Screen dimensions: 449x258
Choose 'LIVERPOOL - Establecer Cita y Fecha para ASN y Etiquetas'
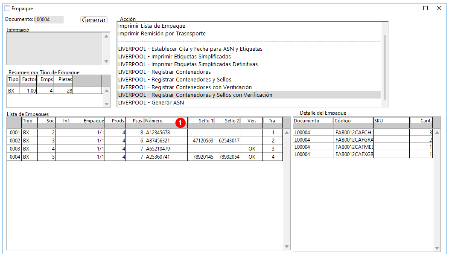point(249,49)
